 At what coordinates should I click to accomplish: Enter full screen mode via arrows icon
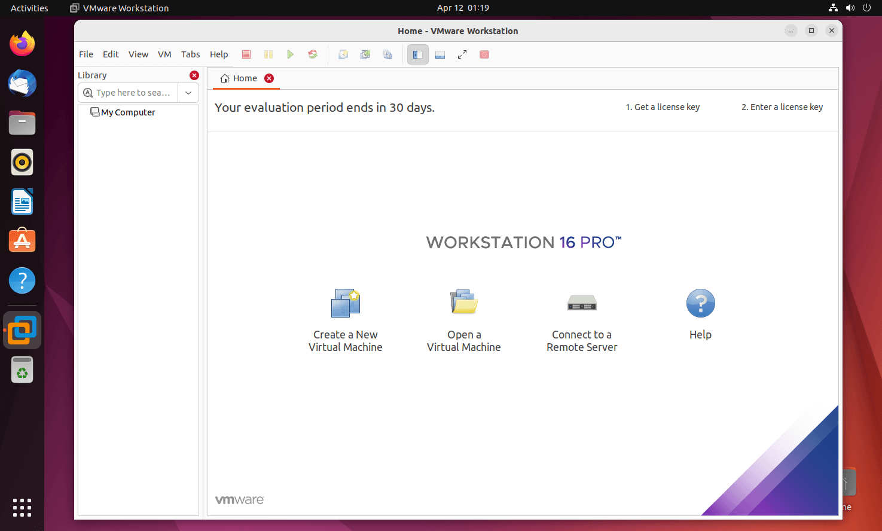pyautogui.click(x=462, y=54)
